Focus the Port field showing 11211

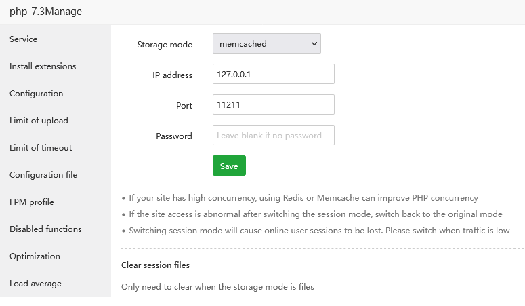pos(273,105)
